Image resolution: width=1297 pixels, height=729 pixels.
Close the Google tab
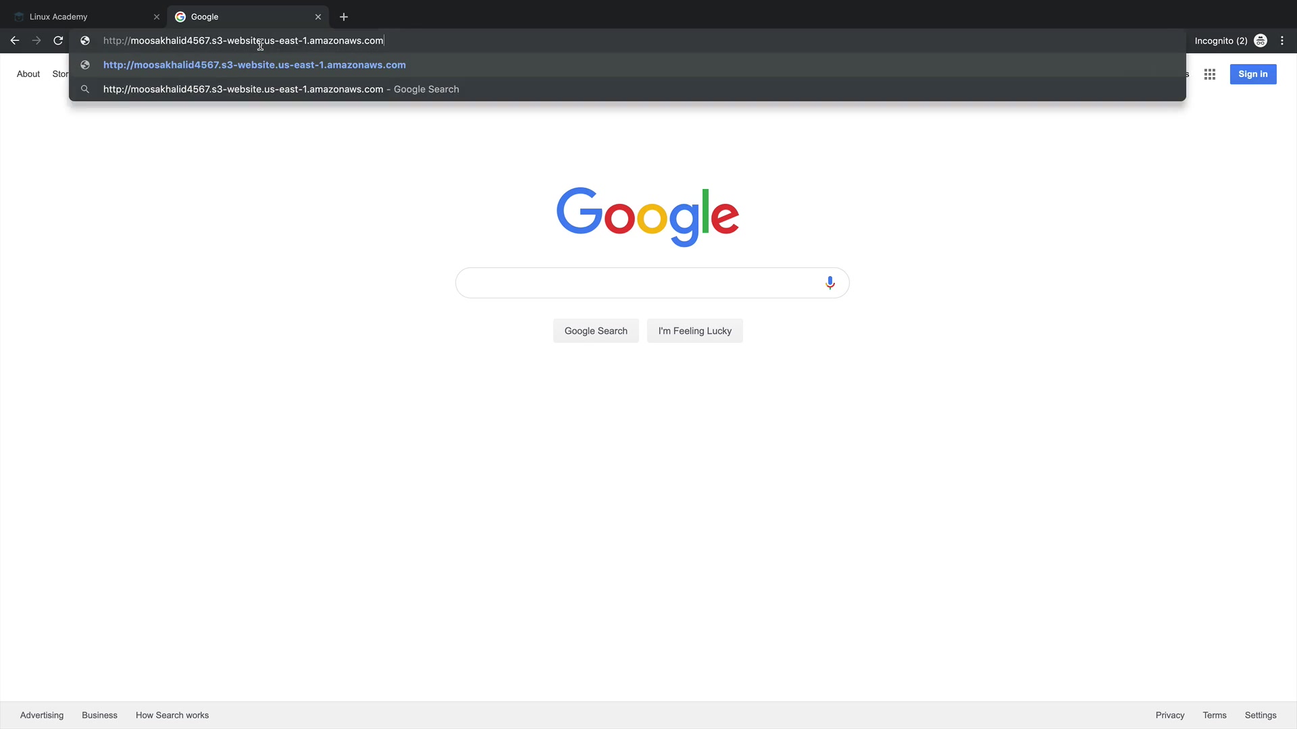coord(318,17)
